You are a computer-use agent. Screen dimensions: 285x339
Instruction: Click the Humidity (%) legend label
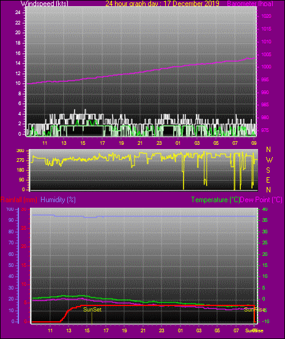click(x=58, y=200)
